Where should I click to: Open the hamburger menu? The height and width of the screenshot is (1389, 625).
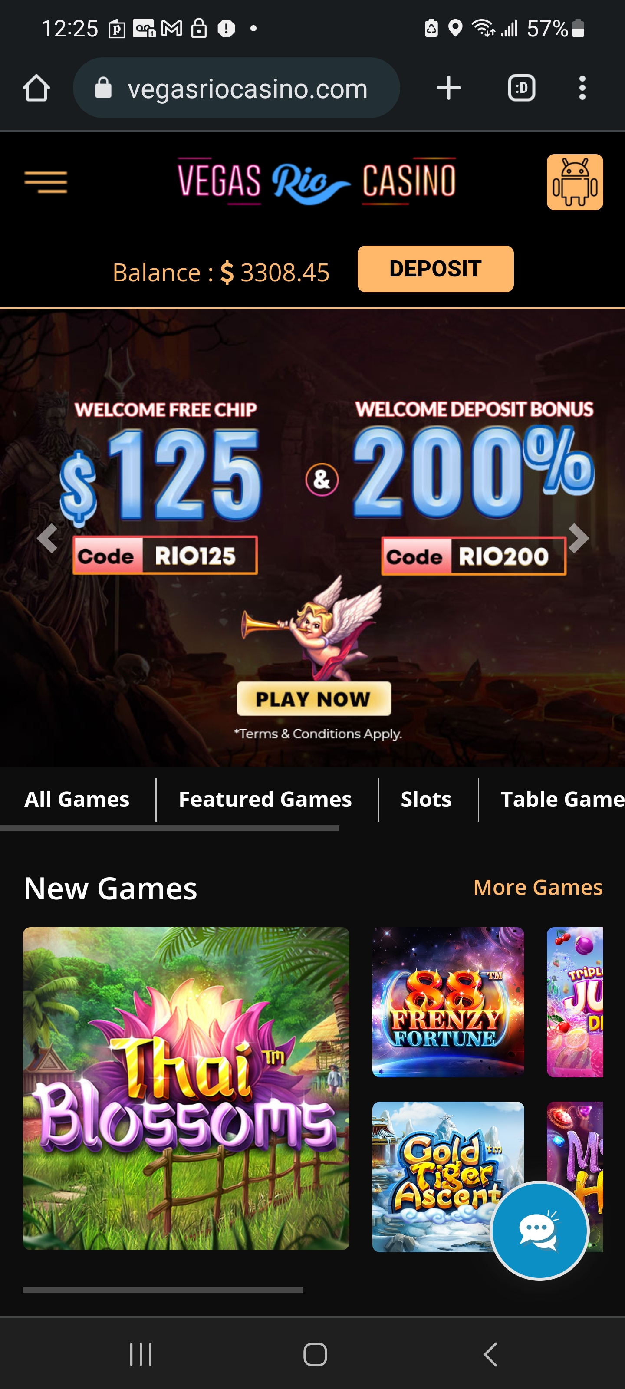pyautogui.click(x=46, y=182)
